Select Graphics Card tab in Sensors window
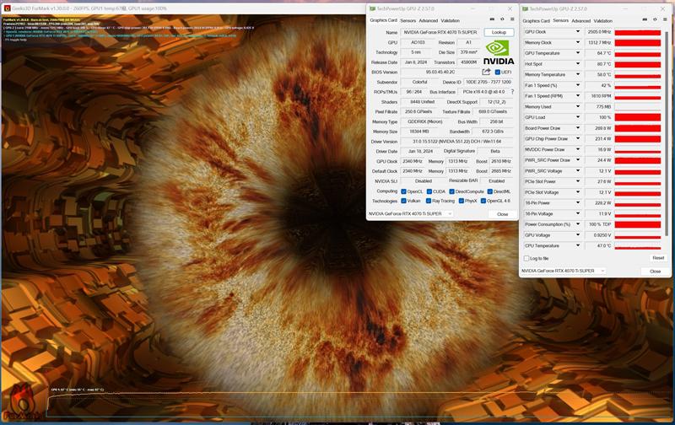The image size is (675, 425). pyautogui.click(x=536, y=20)
